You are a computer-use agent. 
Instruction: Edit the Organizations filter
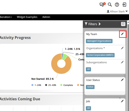(122, 48)
